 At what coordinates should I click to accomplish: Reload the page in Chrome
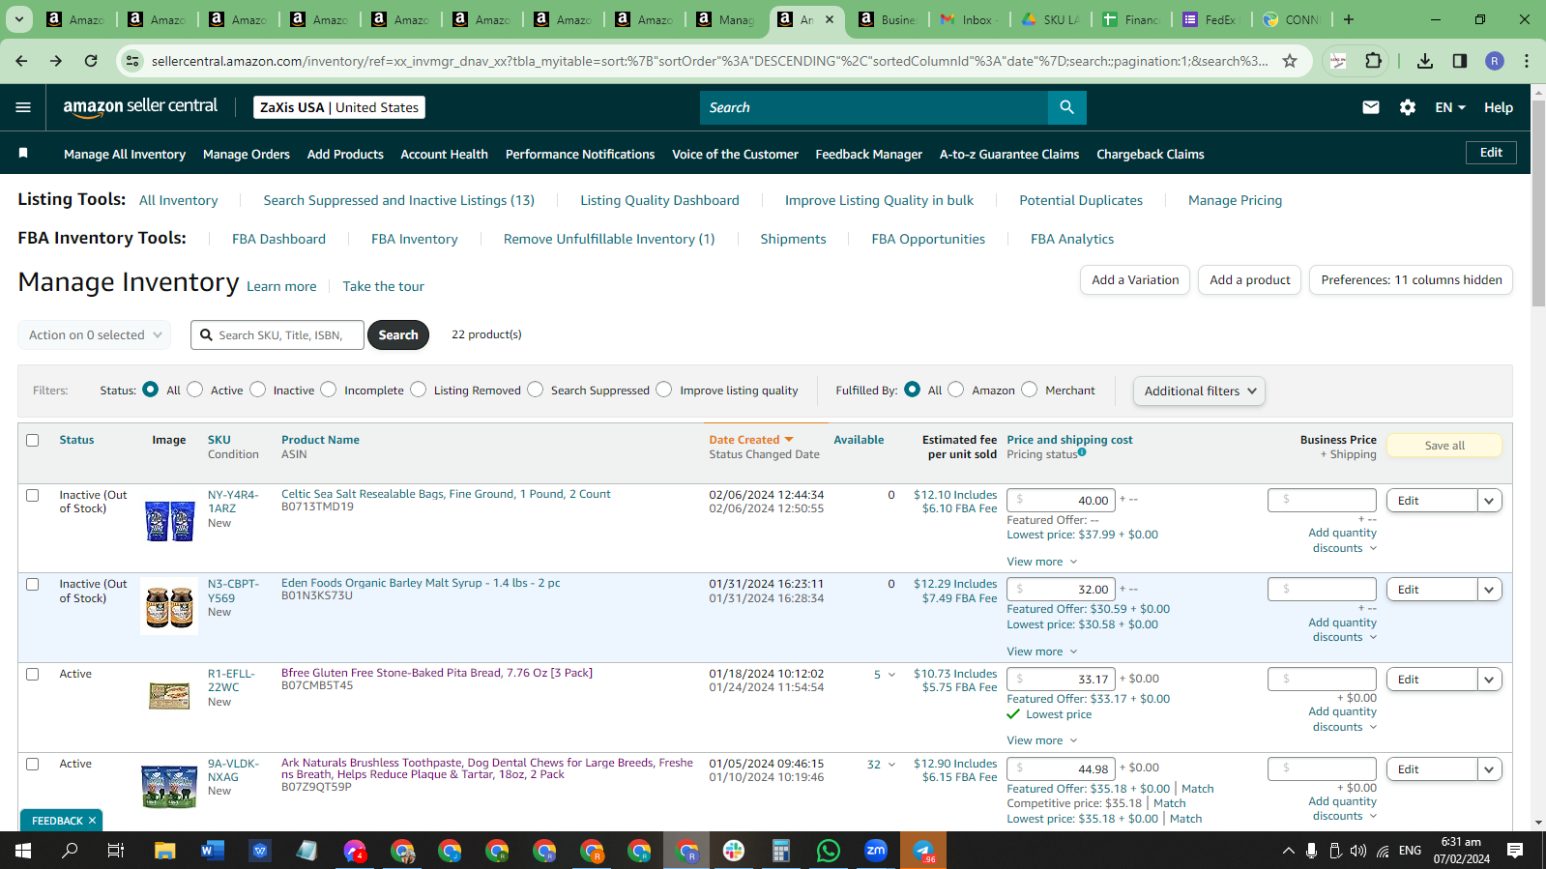point(91,61)
